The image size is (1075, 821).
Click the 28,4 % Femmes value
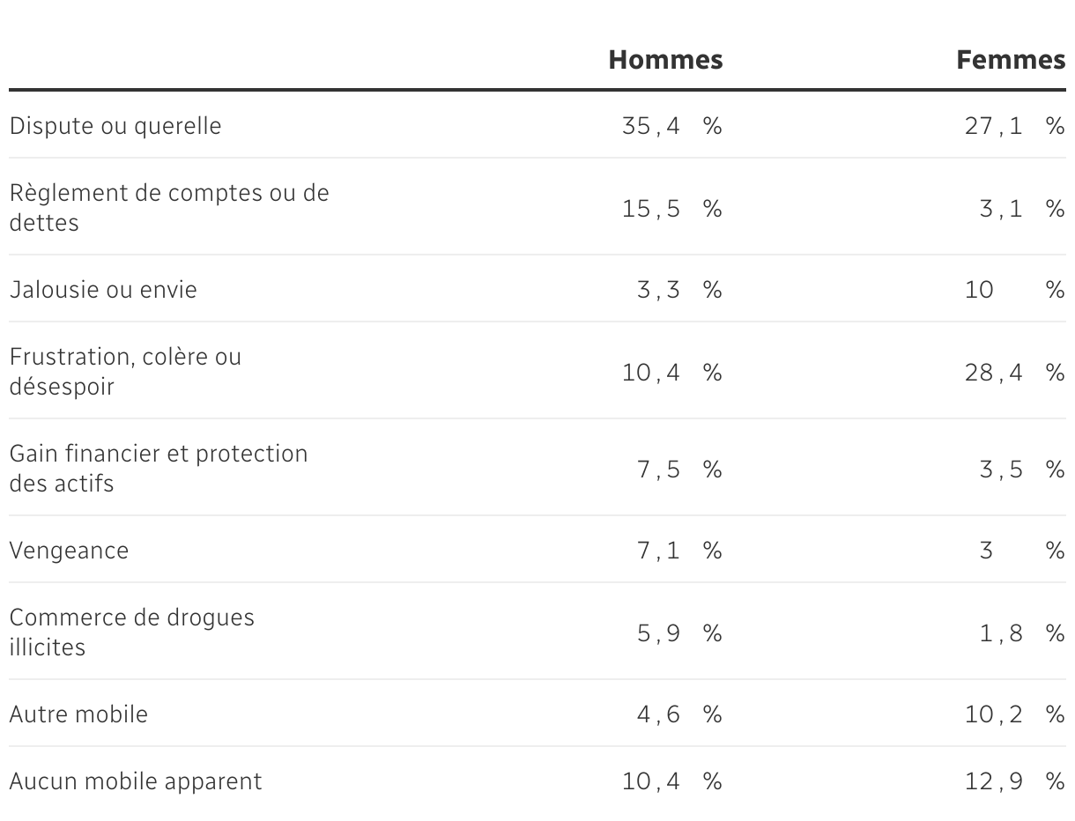point(1015,373)
